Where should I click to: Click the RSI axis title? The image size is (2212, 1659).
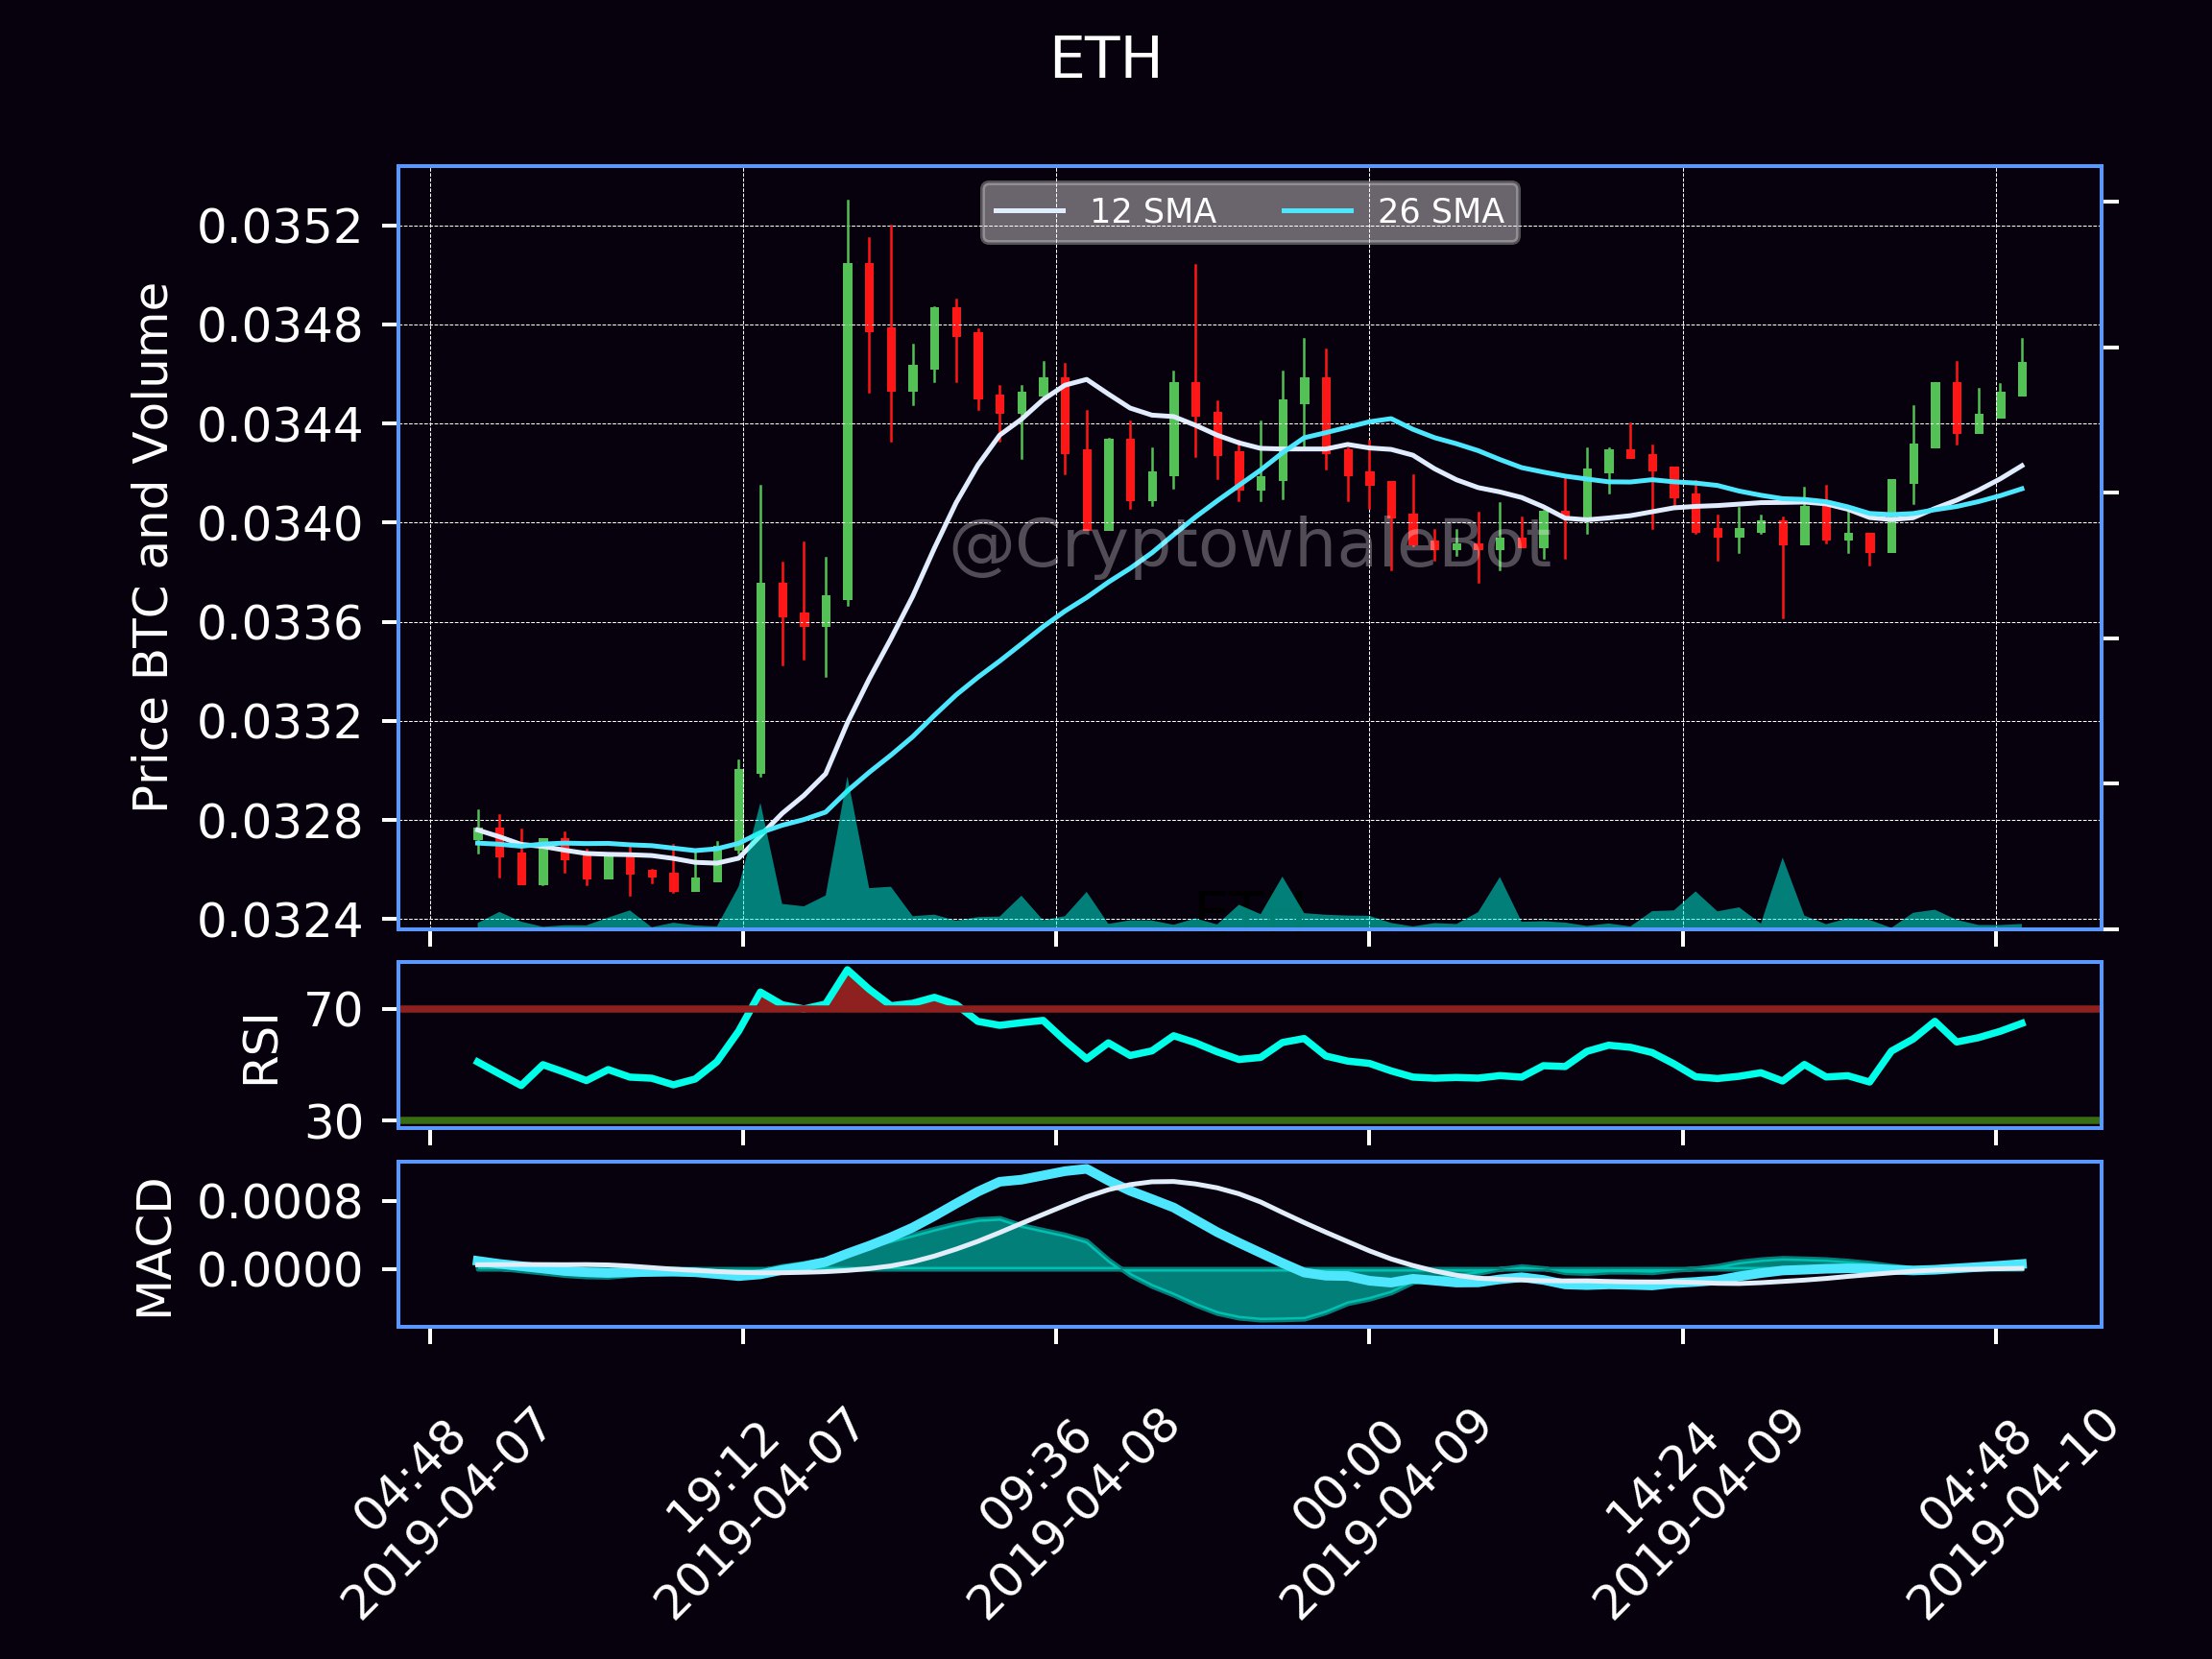point(261,1049)
